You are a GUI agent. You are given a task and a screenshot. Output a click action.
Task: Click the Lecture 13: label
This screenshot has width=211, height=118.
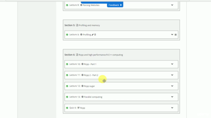tap(75, 97)
